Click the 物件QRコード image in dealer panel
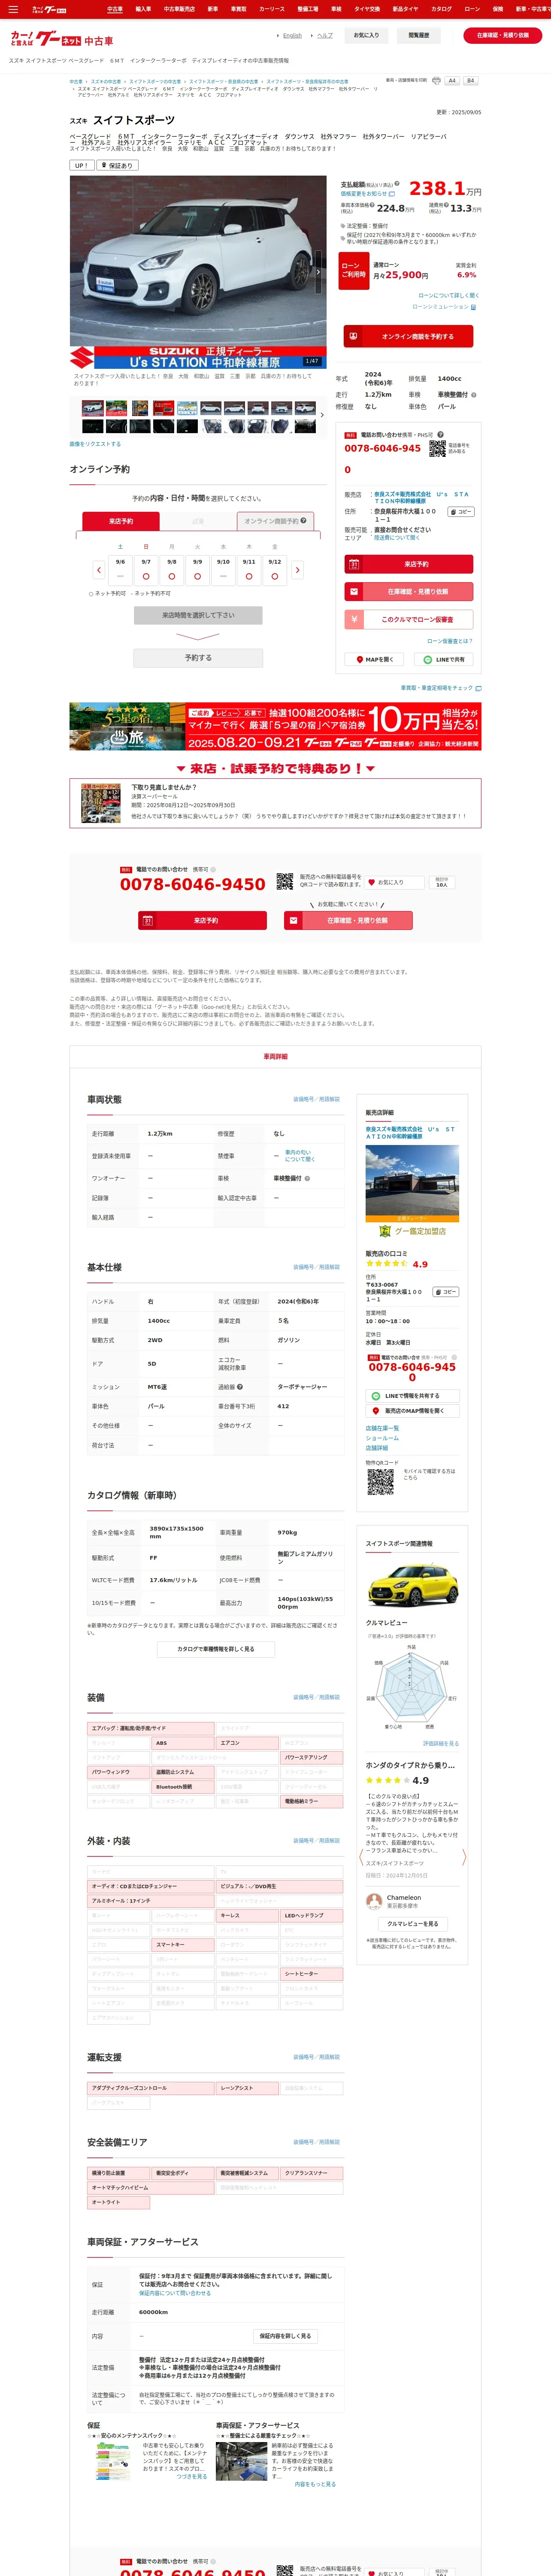Screen dimensions: 551x2576 click(380, 1482)
